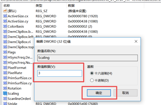Select the ActiveSize.cy value name
The width and height of the screenshot is (161, 105).
click(18, 21)
